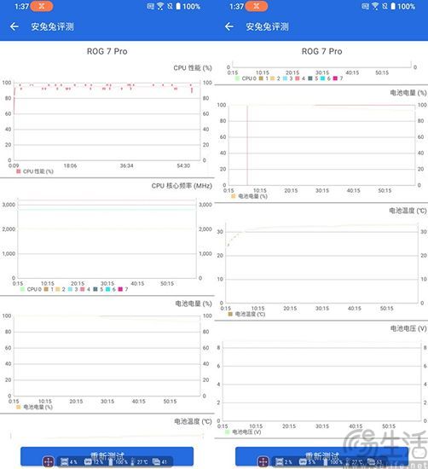Viewport: 428px width, 469px height.
Task: Tap the 27℃ thermometer overlay icon on the left screen
Action: pos(133,462)
